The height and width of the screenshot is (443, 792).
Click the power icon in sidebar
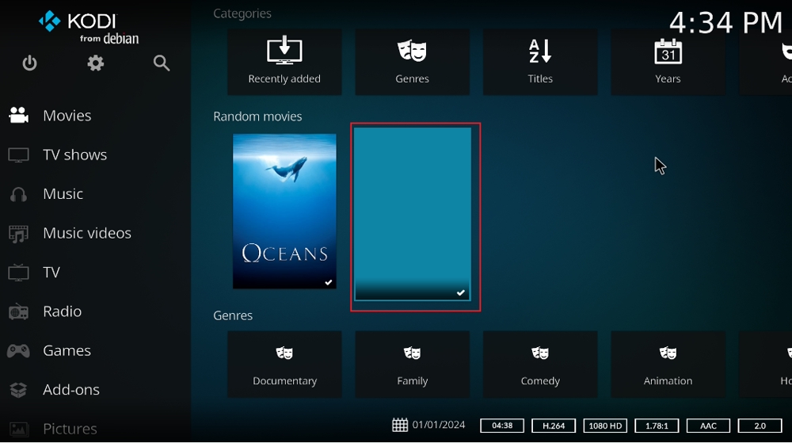[x=29, y=63]
